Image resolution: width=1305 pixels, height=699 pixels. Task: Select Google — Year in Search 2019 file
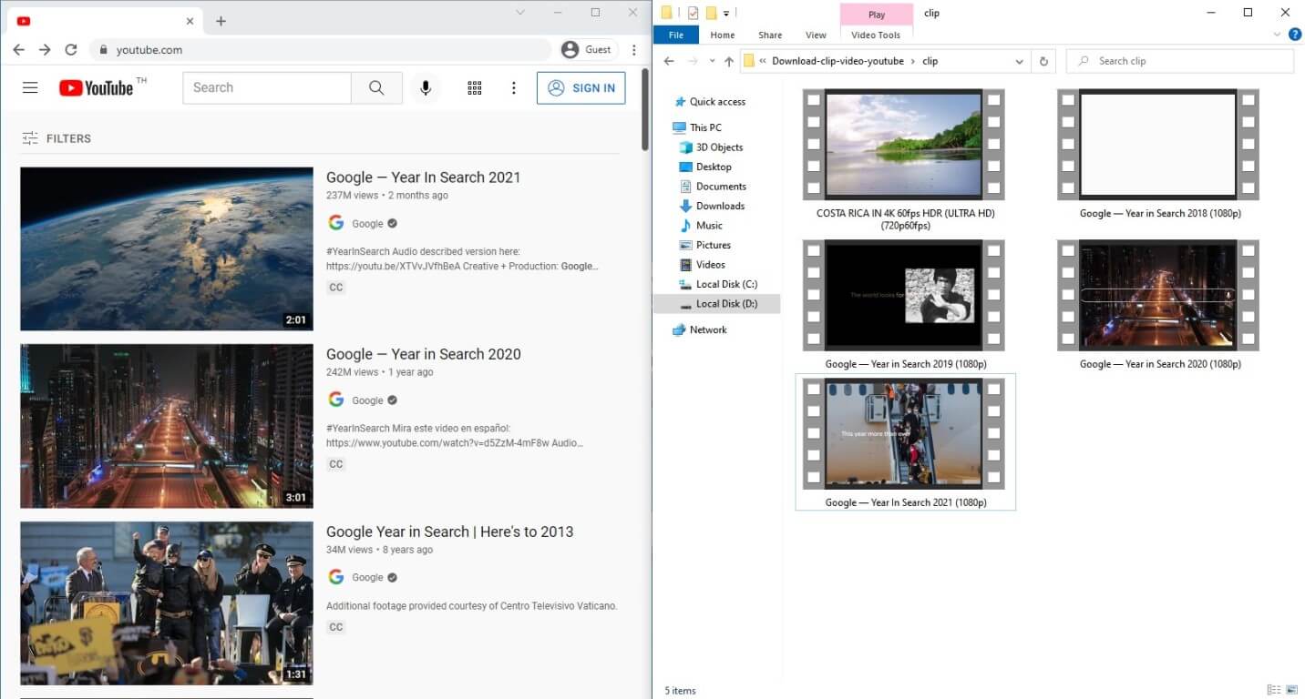click(904, 305)
